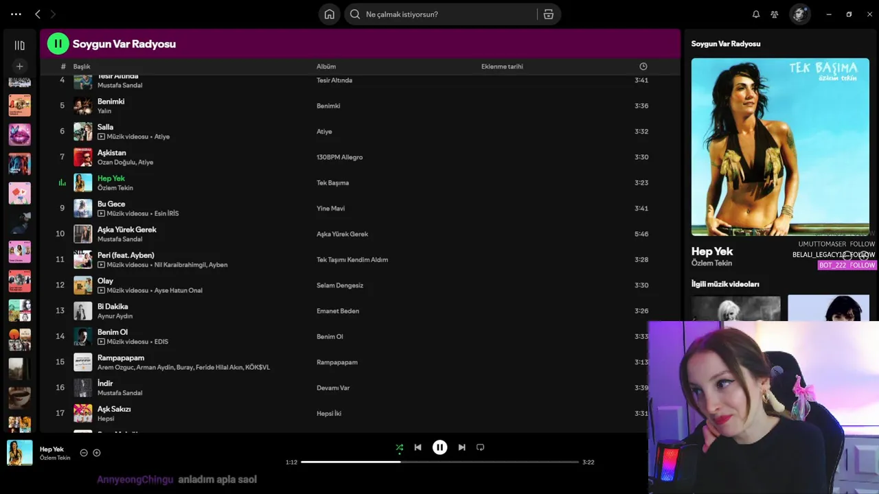Viewport: 879px width, 494px height.
Task: Create a playlist with the plus icon
Action: point(19,66)
